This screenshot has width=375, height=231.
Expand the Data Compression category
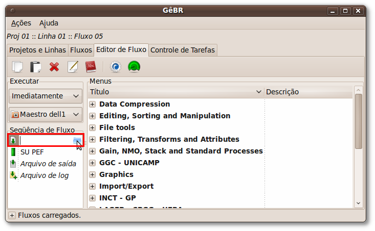click(x=92, y=104)
